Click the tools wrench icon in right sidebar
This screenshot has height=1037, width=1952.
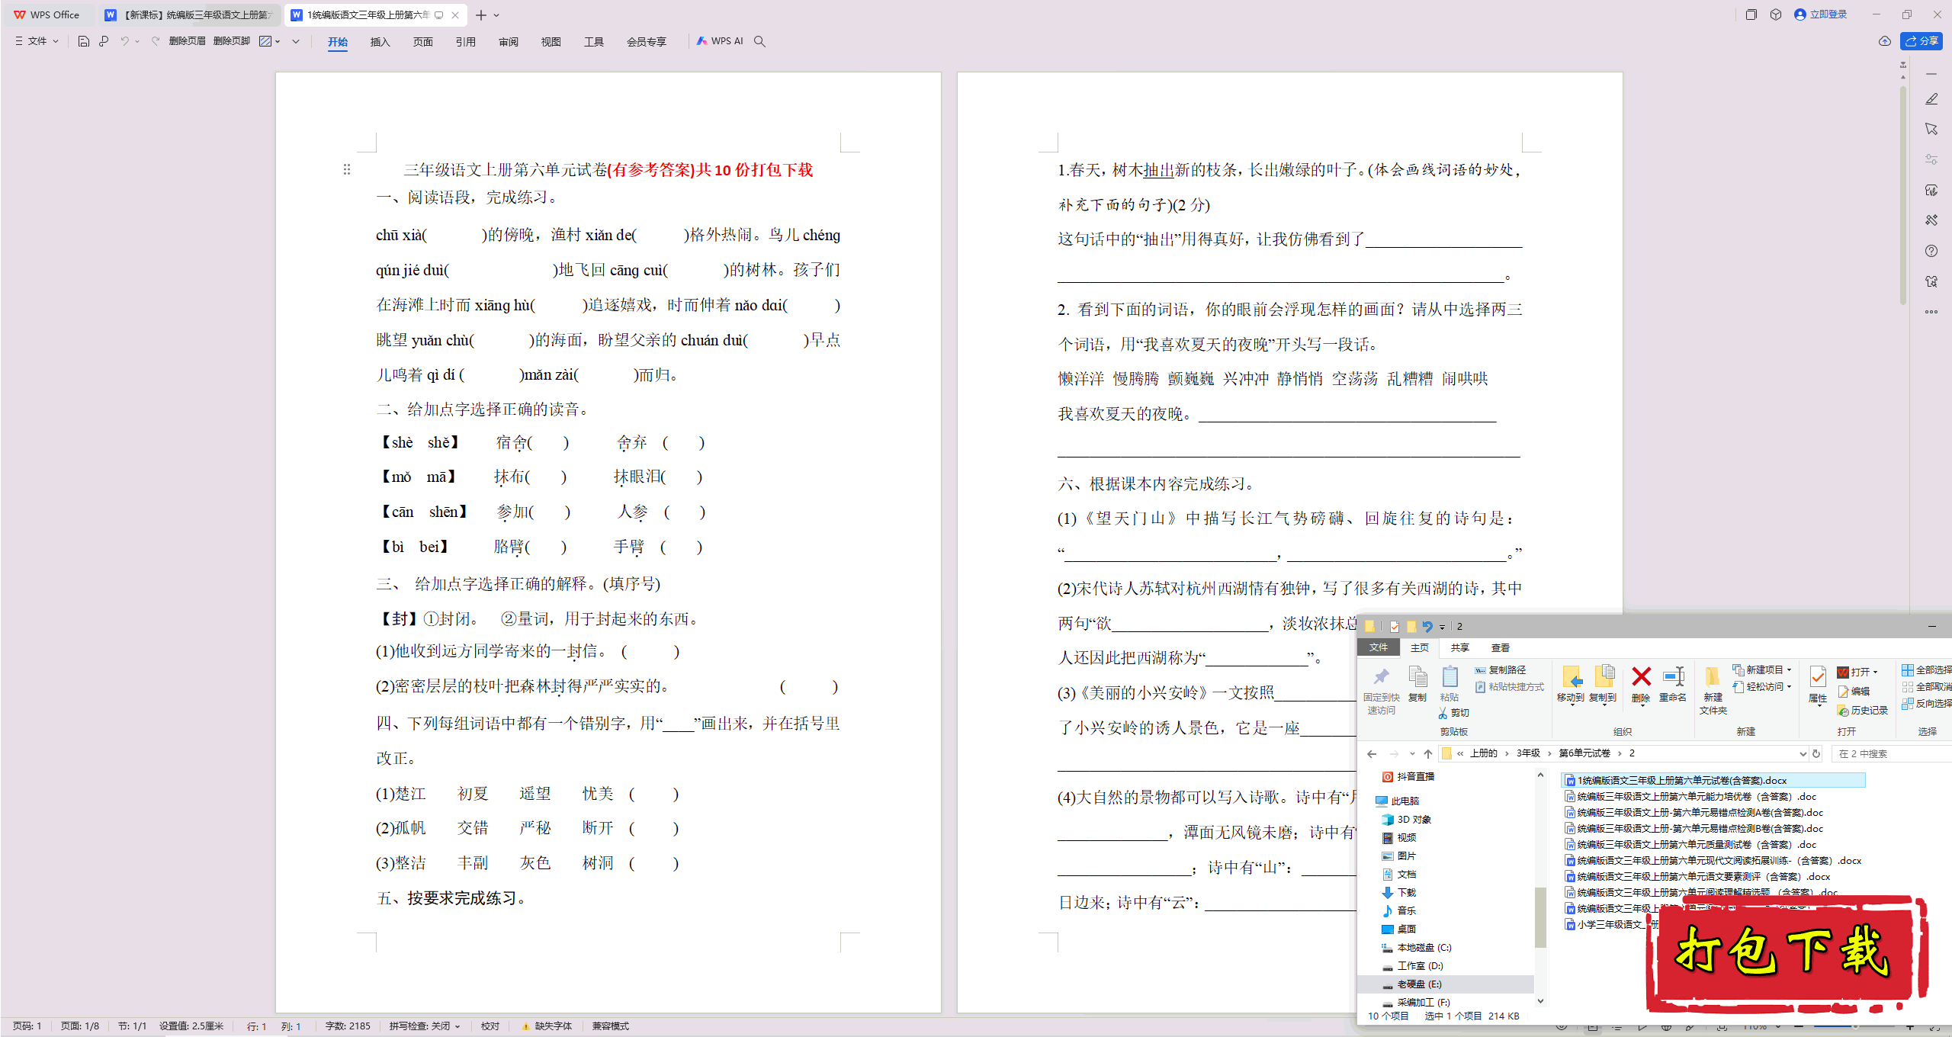1931,220
